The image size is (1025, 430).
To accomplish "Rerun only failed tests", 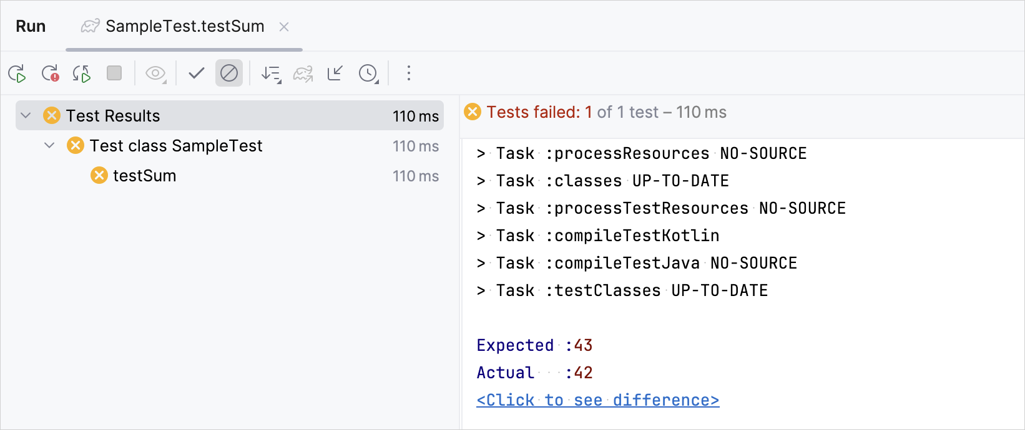I will pos(50,74).
